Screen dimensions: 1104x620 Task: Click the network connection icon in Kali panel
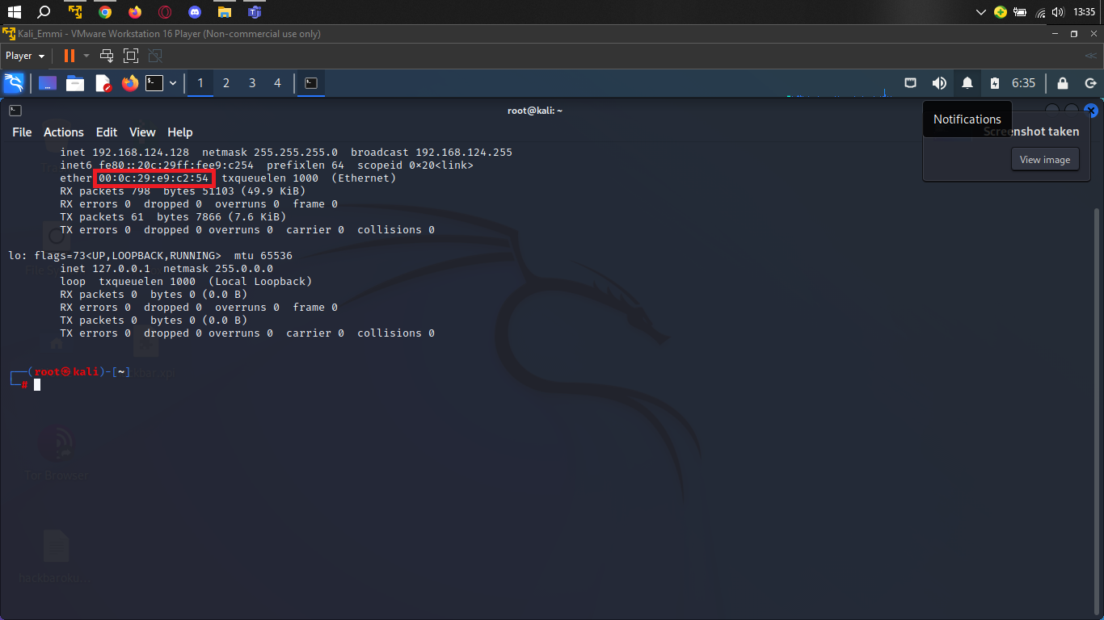[910, 83]
